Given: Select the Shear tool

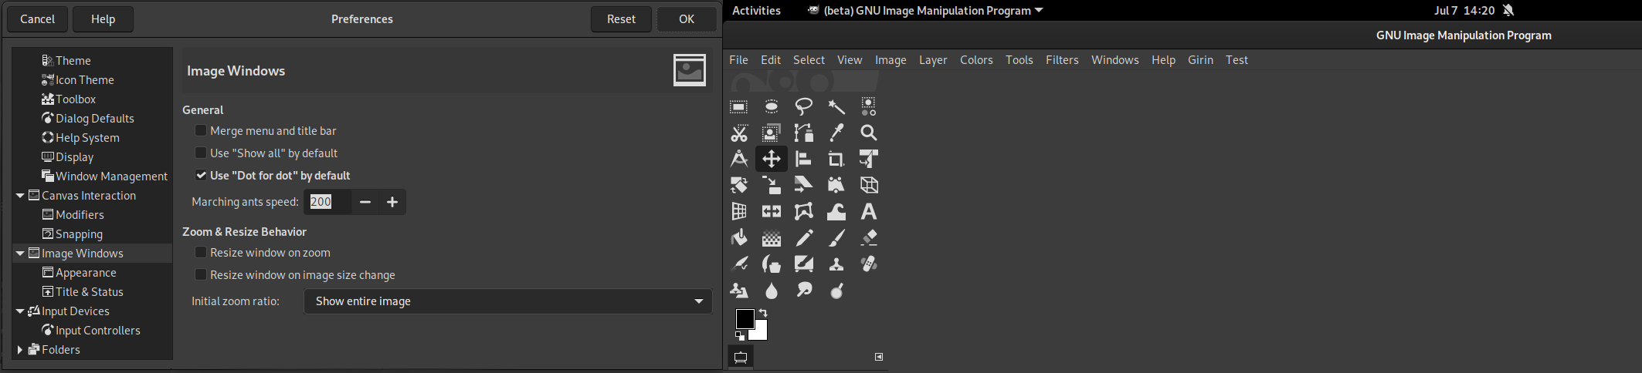Looking at the screenshot, I should pyautogui.click(x=804, y=185).
